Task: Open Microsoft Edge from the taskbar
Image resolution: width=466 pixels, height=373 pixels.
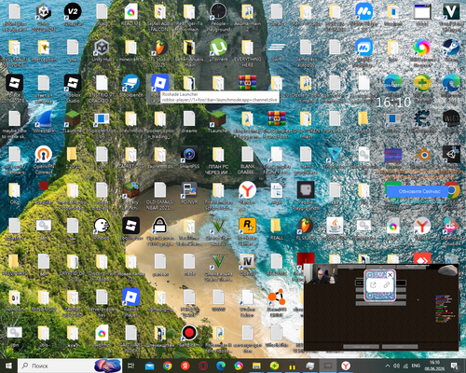Action: pos(221,366)
